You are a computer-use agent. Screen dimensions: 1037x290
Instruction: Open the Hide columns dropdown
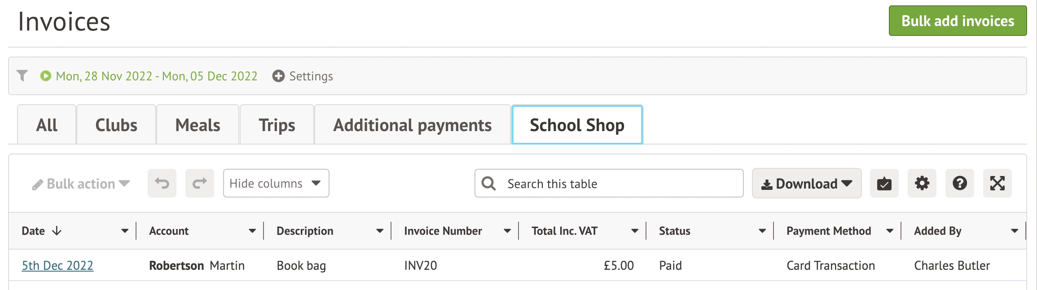276,183
